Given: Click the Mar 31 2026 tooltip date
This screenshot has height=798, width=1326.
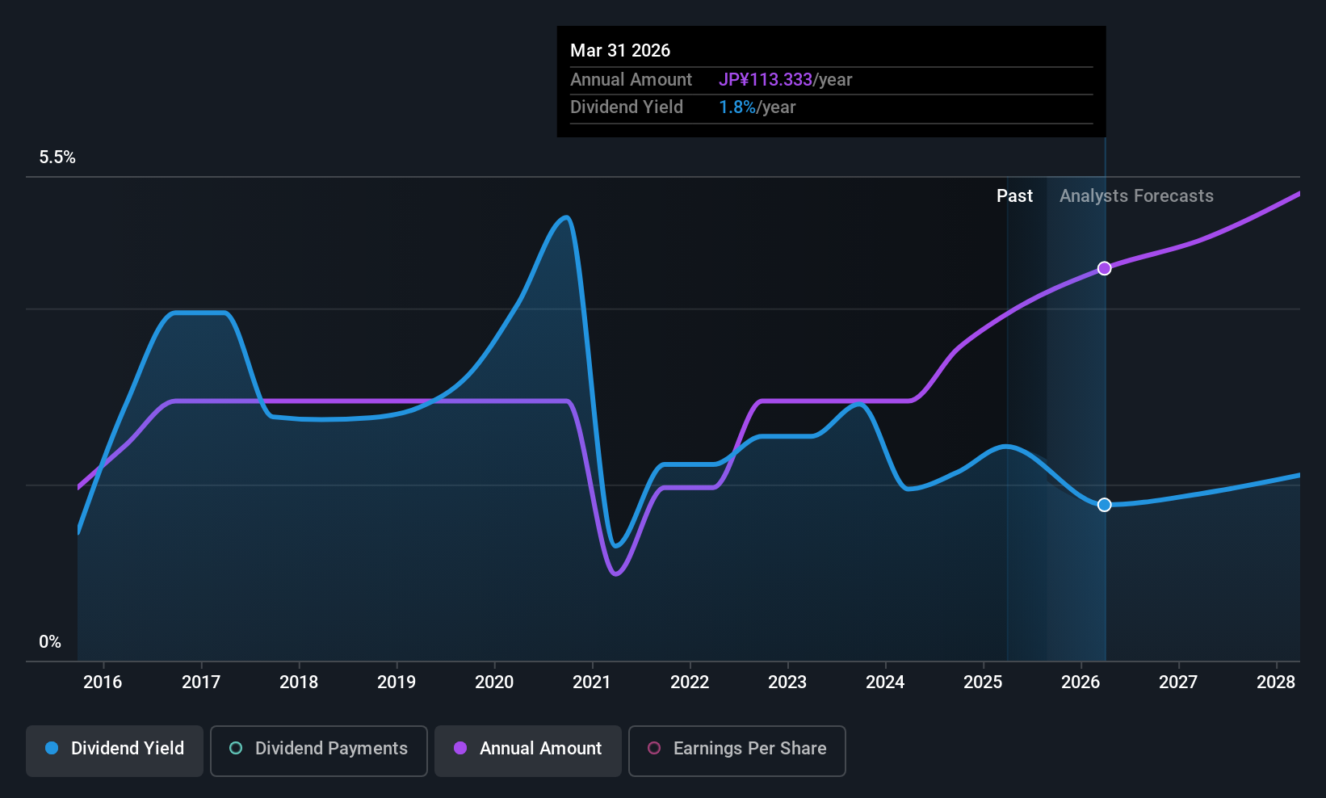Looking at the screenshot, I should (620, 51).
